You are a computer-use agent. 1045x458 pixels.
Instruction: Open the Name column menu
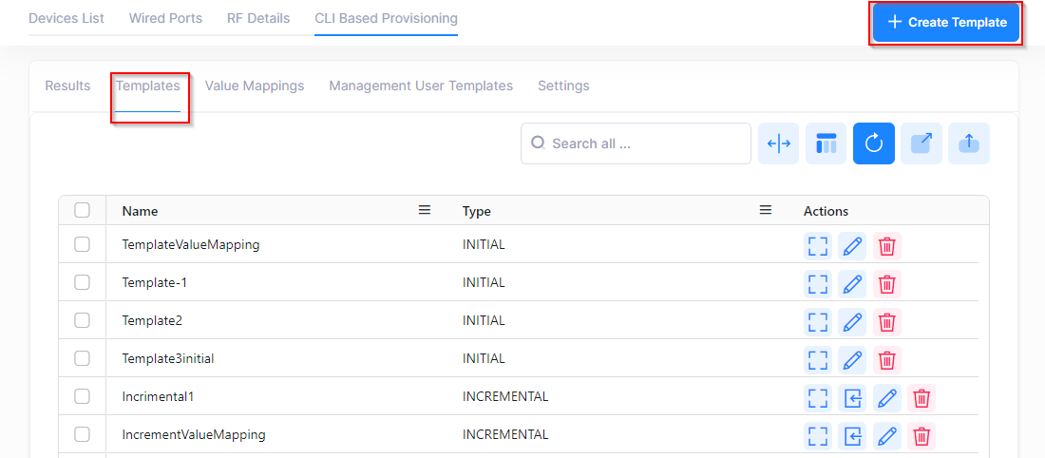425,210
